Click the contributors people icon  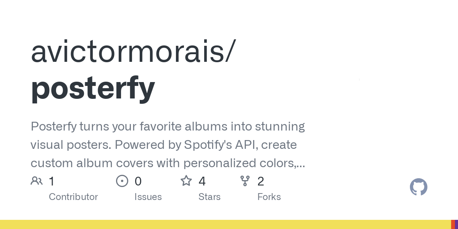pyautogui.click(x=37, y=181)
